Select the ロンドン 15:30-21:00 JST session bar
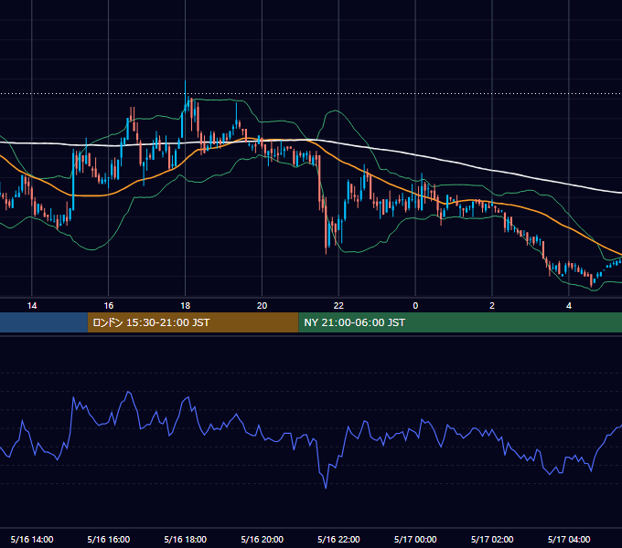The width and height of the screenshot is (622, 548). click(x=193, y=322)
